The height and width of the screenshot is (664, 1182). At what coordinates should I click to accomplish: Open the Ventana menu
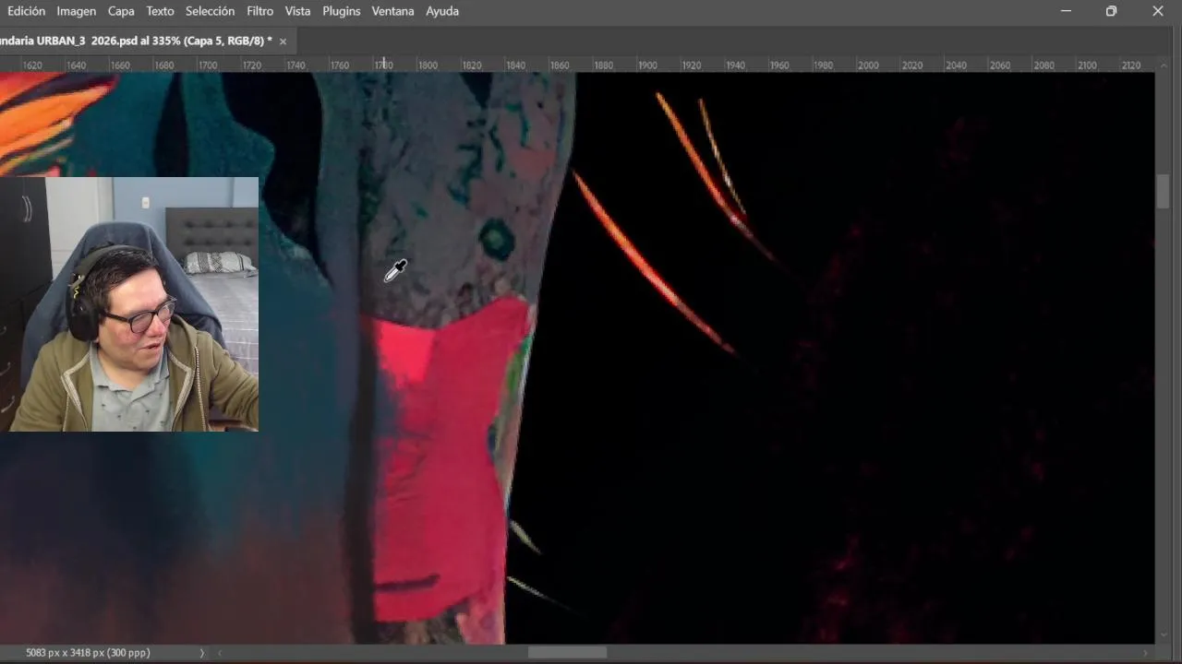coord(392,11)
